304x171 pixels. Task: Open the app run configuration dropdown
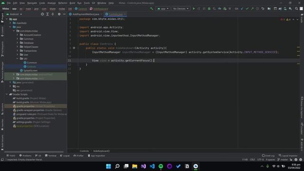[x=162, y=9]
